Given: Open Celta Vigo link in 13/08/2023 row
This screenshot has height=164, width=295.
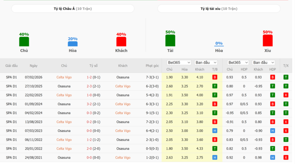Looking at the screenshot, I should click(64, 122).
